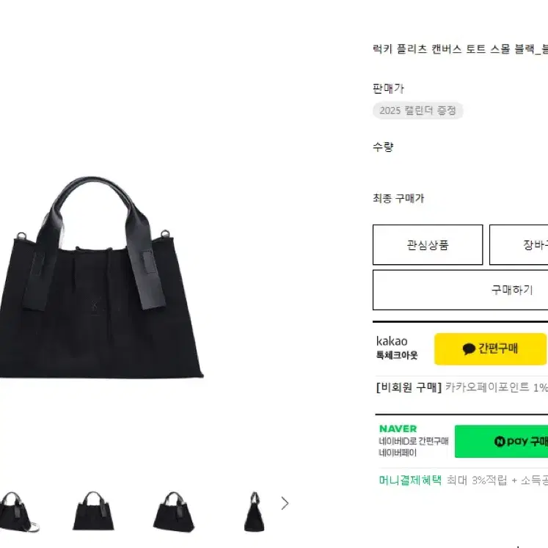Select the second front-view bag thumbnail

pos(93,511)
